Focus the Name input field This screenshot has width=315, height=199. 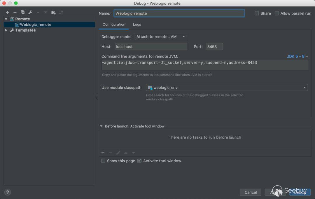point(179,13)
